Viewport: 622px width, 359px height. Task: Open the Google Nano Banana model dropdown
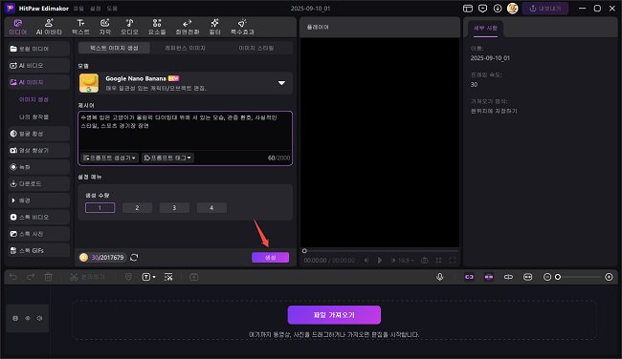pyautogui.click(x=281, y=83)
